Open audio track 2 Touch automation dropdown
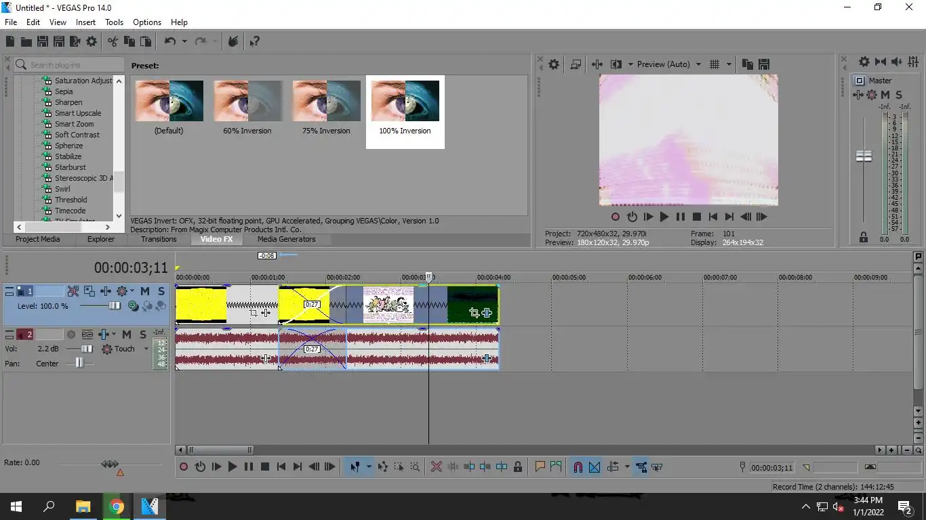Image resolution: width=926 pixels, height=520 pixels. [146, 349]
